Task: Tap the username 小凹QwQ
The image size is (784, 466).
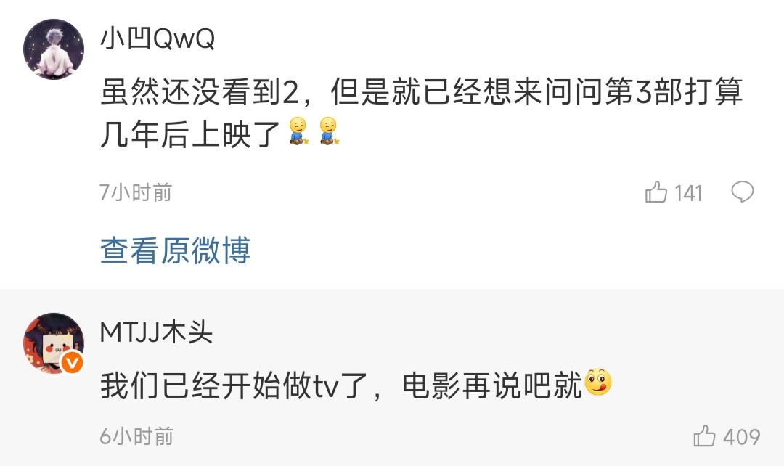Action: 158,38
